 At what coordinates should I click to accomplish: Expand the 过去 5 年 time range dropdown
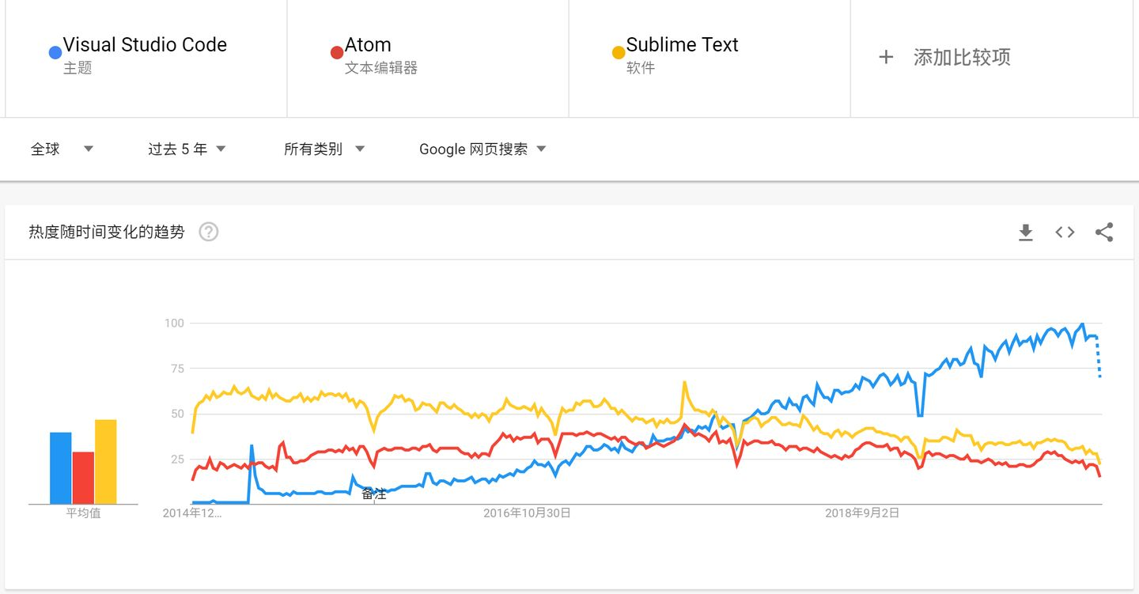click(187, 149)
